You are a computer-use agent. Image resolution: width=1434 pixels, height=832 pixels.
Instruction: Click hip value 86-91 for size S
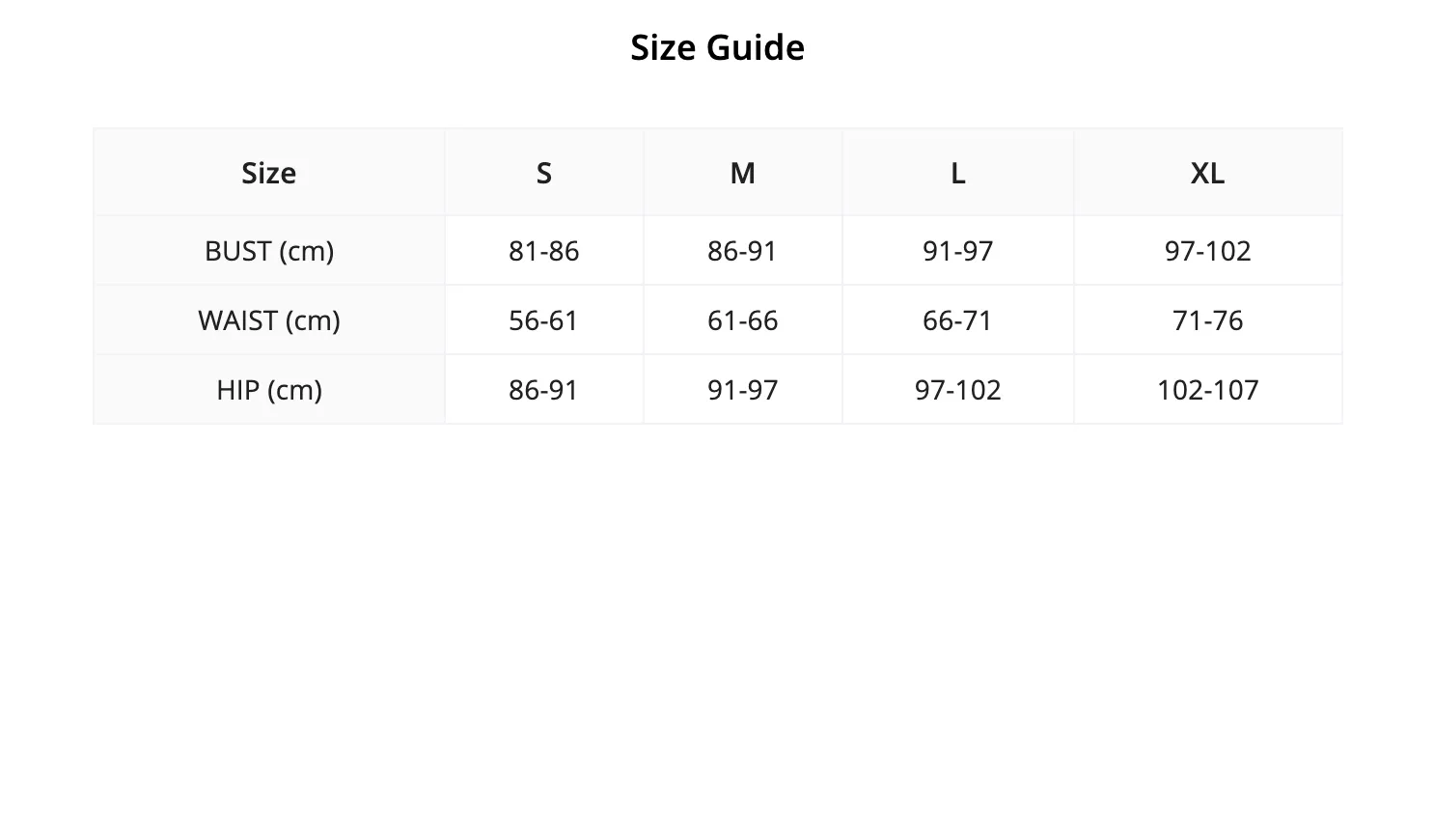point(544,390)
